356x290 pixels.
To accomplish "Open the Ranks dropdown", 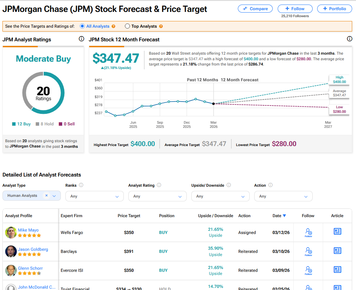I will click(x=94, y=196).
